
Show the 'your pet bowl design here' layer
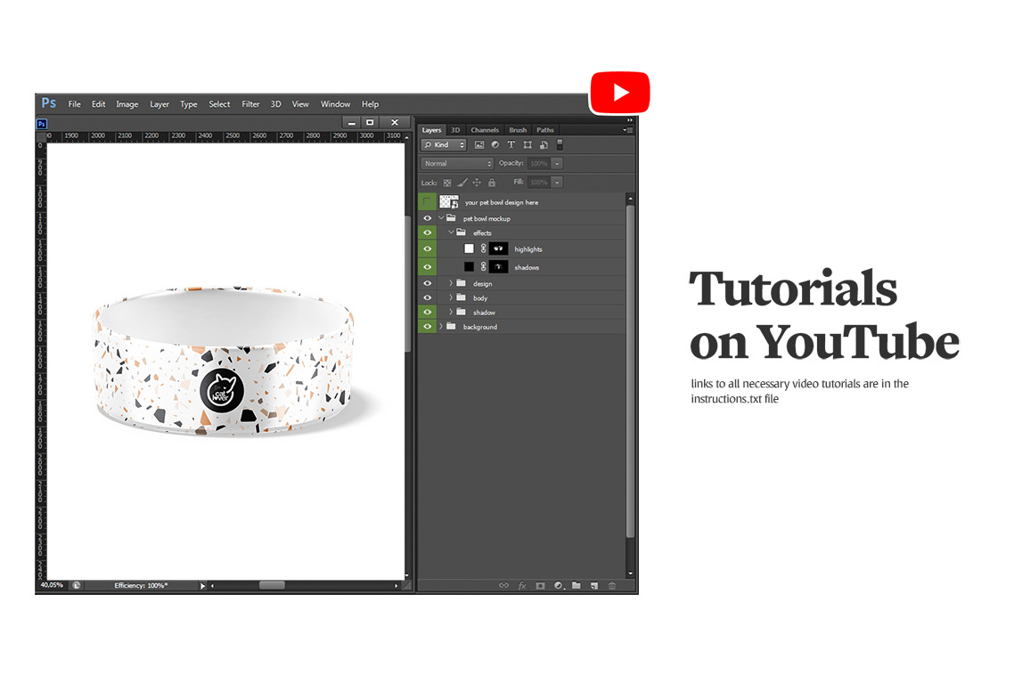(x=428, y=202)
